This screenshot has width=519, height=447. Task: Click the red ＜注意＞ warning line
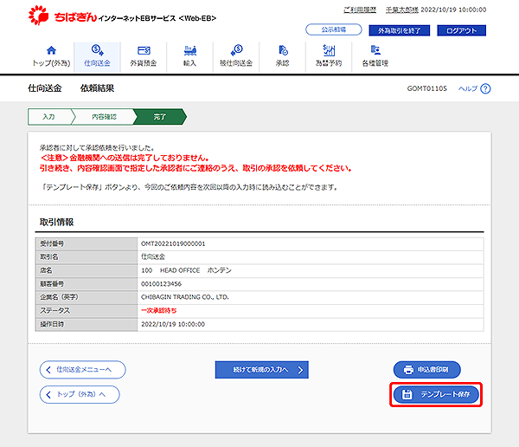(125, 158)
